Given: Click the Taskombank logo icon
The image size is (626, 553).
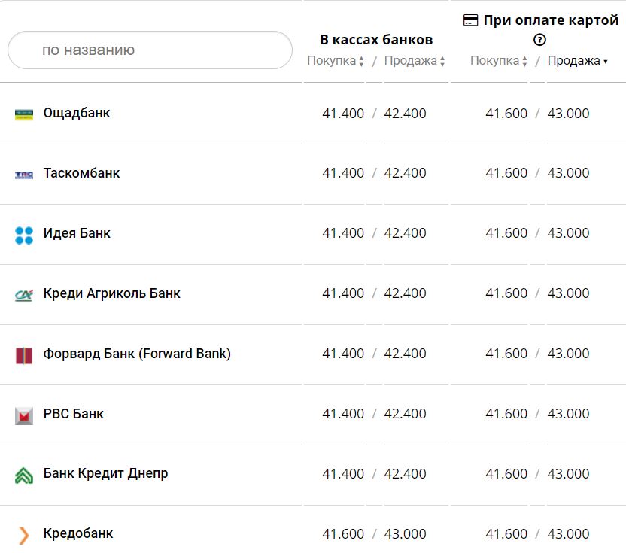Looking at the screenshot, I should coord(24,175).
